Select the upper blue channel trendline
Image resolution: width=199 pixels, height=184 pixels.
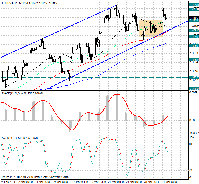pyautogui.click(x=59, y=31)
